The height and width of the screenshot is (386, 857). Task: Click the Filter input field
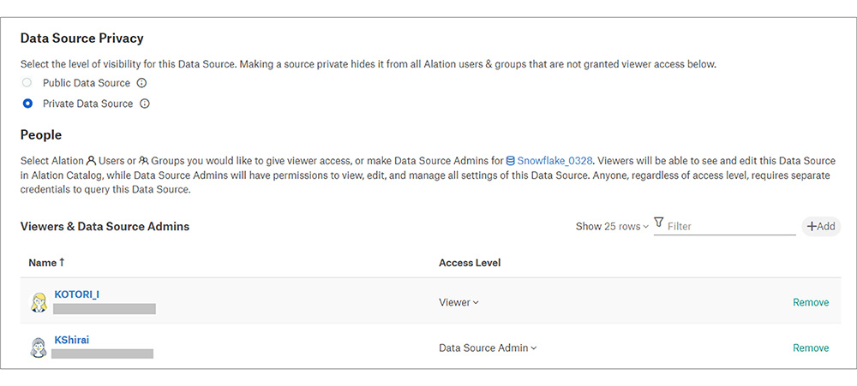(730, 227)
